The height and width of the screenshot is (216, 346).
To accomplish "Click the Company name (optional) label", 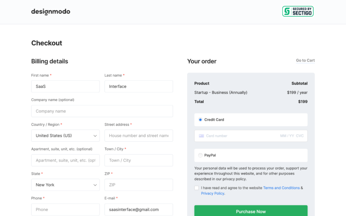I will pos(53,100).
